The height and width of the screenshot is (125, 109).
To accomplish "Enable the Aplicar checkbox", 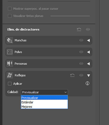I will click(10, 84).
